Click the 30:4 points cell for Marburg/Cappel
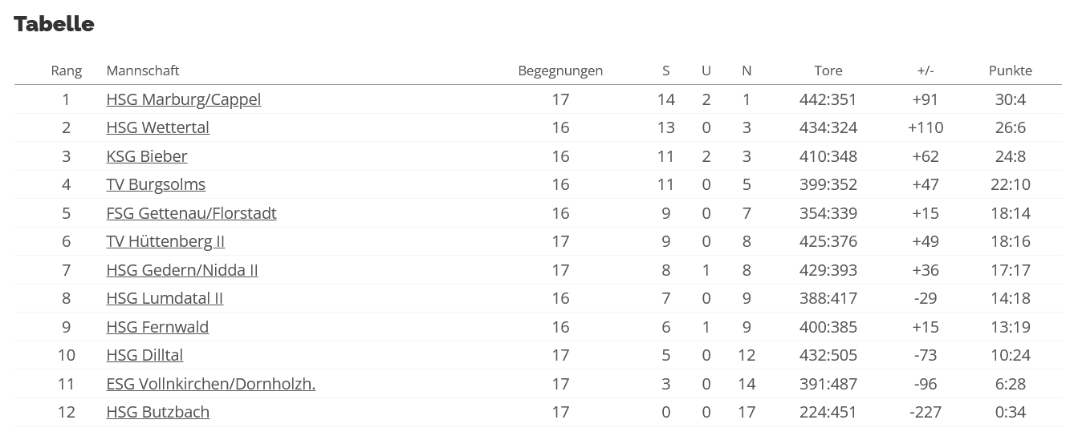Image resolution: width=1074 pixels, height=448 pixels. coord(1011,99)
